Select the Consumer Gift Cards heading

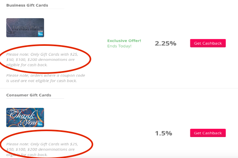29,95
